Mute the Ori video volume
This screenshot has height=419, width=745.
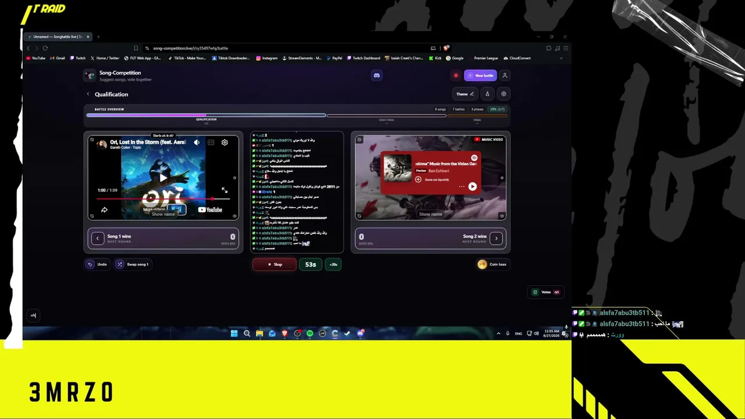tap(197, 143)
